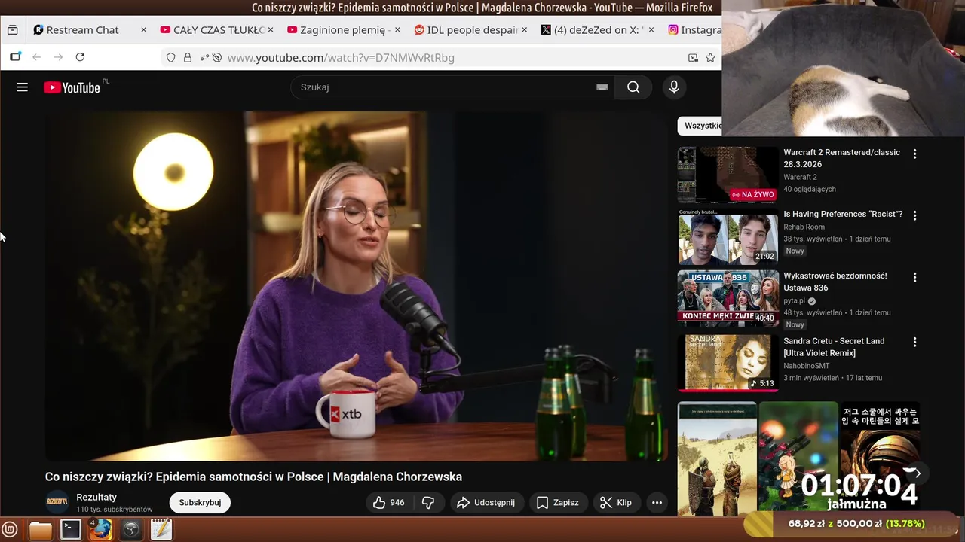Open more actions three-dot menu under video
Viewport: 965px width, 542px height.
click(x=657, y=503)
